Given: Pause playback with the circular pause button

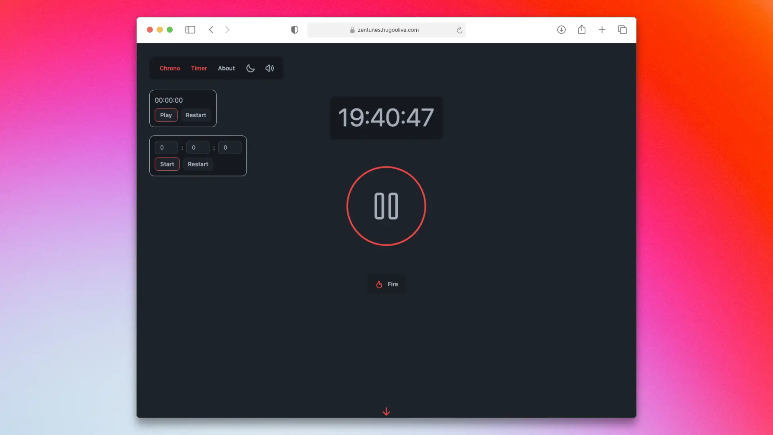Looking at the screenshot, I should click(x=386, y=206).
